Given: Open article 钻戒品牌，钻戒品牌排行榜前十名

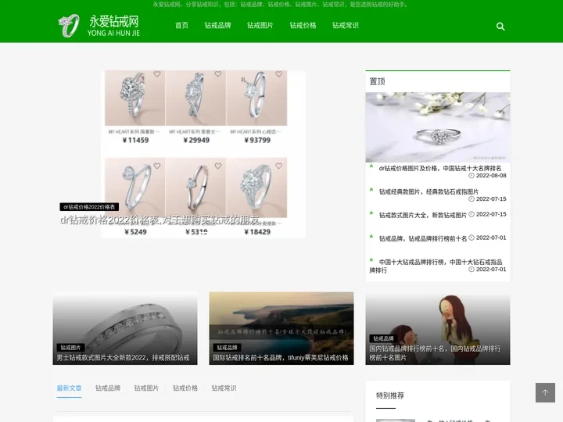Looking at the screenshot, I should (423, 238).
